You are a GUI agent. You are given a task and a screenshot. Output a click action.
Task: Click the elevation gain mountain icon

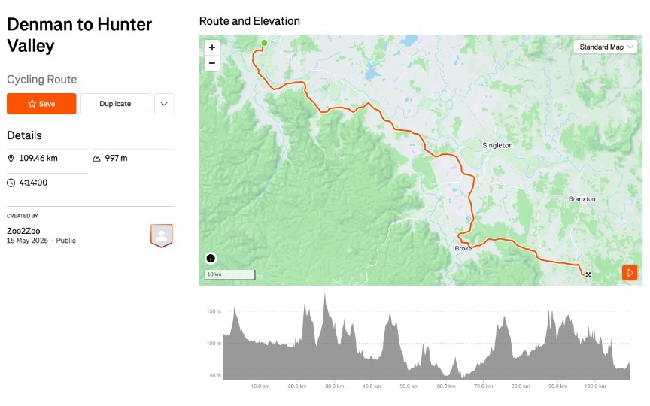pyautogui.click(x=97, y=159)
